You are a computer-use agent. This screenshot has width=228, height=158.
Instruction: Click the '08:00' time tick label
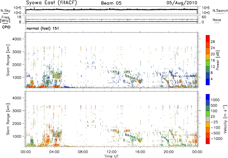83,152
